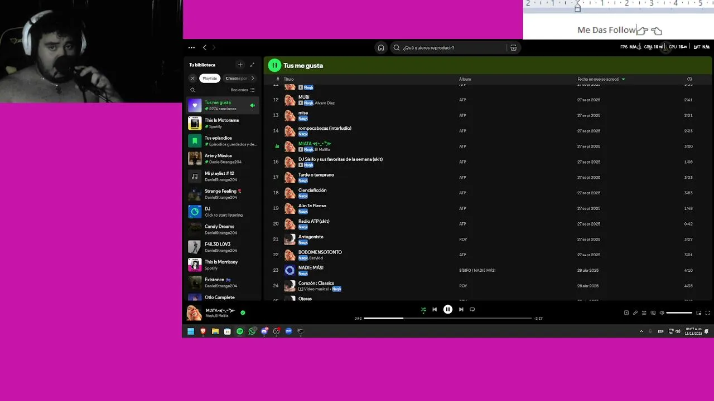This screenshot has width=714, height=401.
Task: Open the mini player icon
Action: (x=699, y=313)
